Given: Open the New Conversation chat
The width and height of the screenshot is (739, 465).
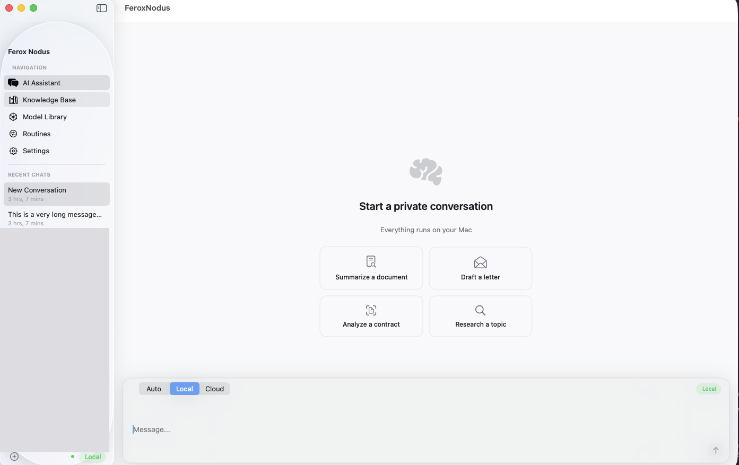Looking at the screenshot, I should tap(56, 194).
